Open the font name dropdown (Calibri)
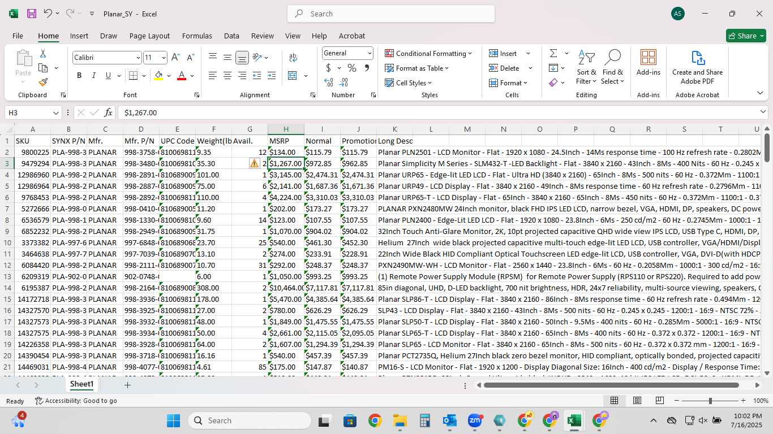Image resolution: width=773 pixels, height=434 pixels. 138,58
